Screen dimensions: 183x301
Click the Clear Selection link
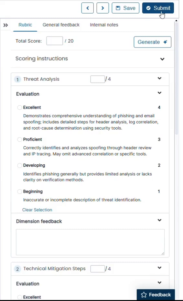point(37,210)
